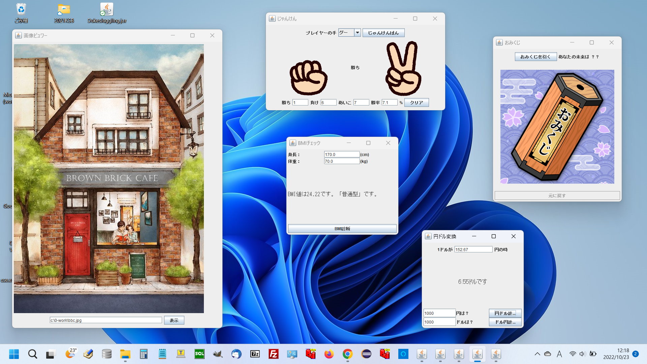
Task: Launch Eclipse from the taskbar
Action: coord(366,354)
